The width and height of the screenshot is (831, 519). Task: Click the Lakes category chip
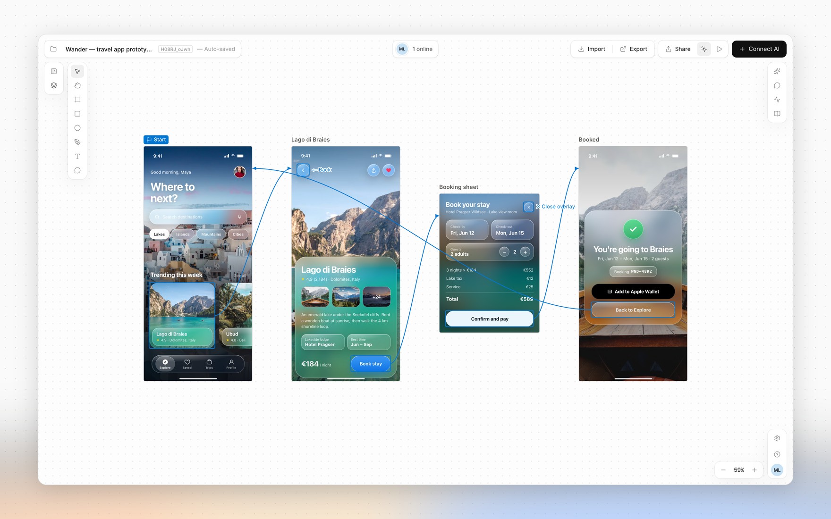click(x=159, y=234)
